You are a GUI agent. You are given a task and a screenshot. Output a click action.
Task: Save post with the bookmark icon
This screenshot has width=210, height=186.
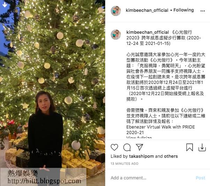click(x=189, y=147)
